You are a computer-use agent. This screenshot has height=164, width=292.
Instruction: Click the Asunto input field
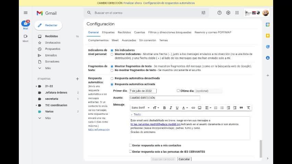(164, 98)
